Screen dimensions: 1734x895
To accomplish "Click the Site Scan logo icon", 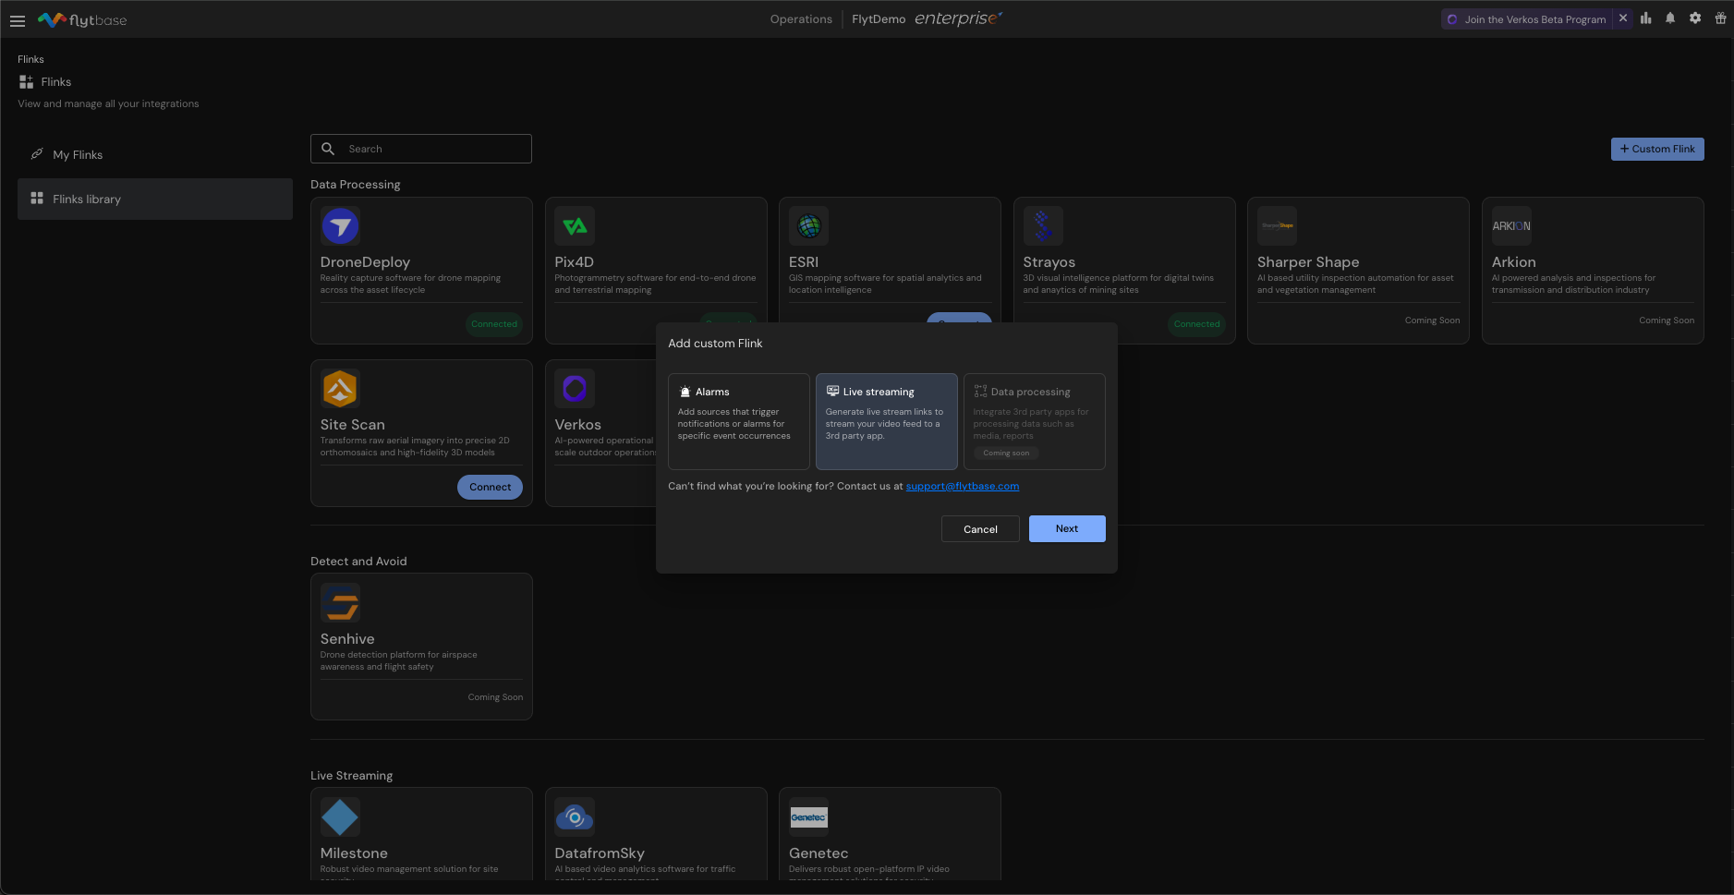I will click(340, 389).
